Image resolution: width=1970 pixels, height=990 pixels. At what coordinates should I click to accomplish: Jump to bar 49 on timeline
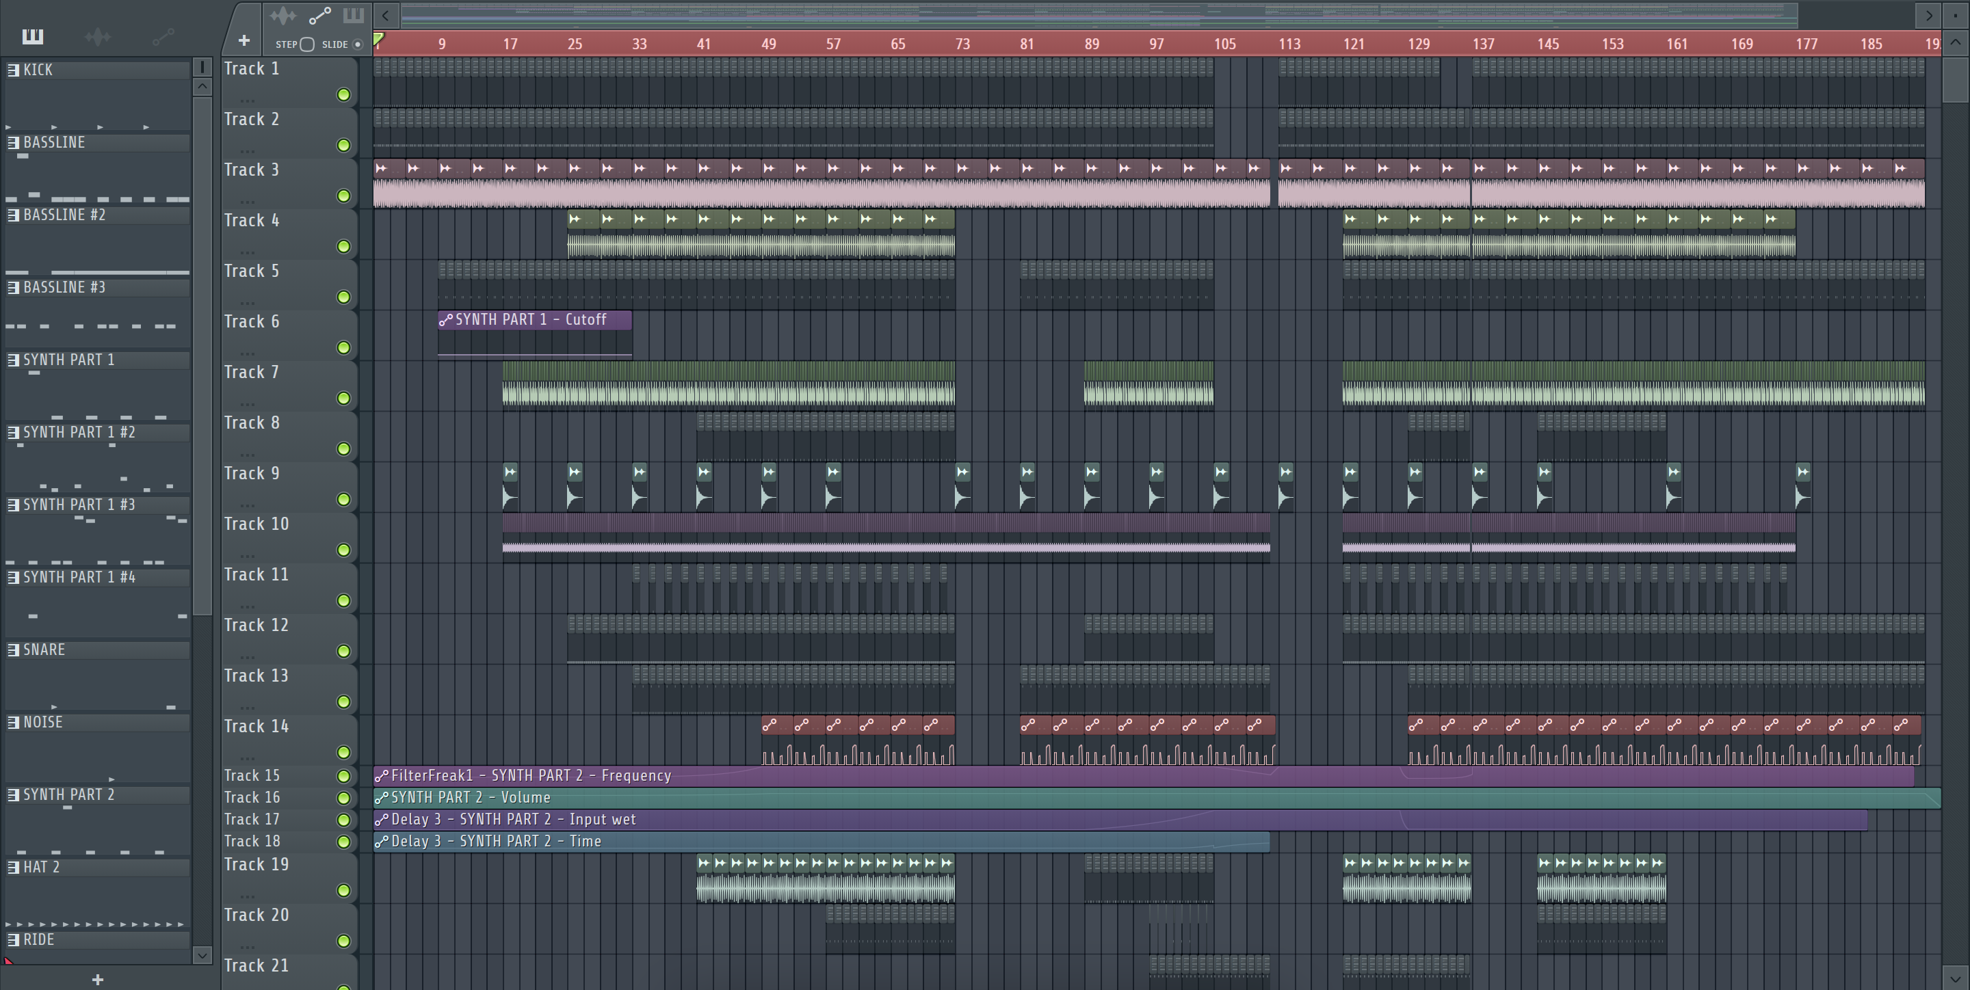[x=769, y=44]
